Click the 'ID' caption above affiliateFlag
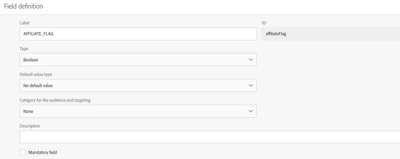Image resolution: width=400 pixels, height=159 pixels. point(264,23)
